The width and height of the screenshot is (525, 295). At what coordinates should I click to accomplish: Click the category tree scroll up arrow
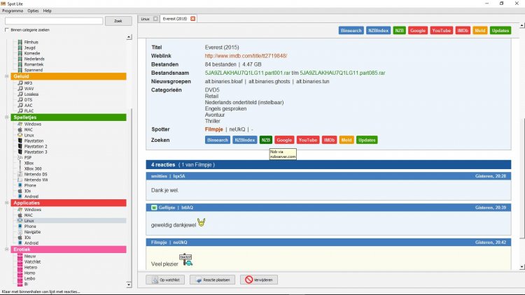(129, 37)
